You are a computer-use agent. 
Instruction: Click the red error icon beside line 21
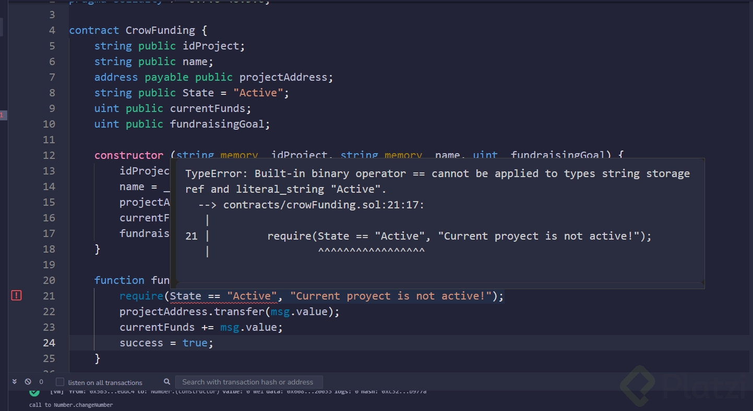point(17,296)
